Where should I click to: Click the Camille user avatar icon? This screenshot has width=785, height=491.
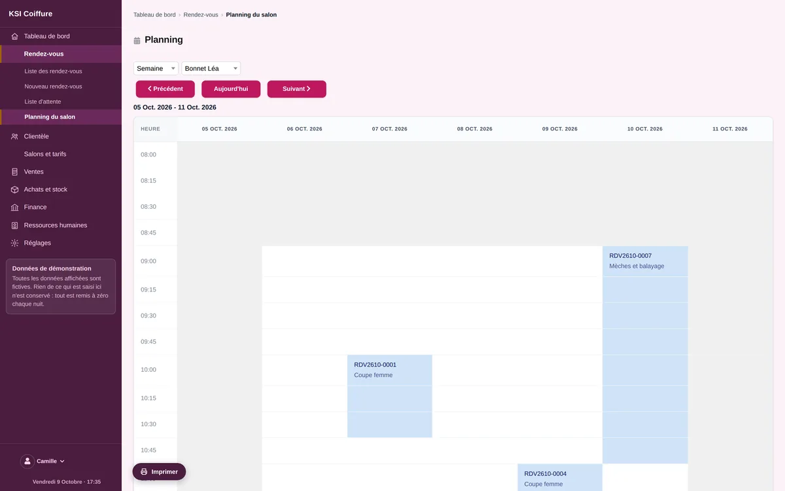tap(27, 461)
